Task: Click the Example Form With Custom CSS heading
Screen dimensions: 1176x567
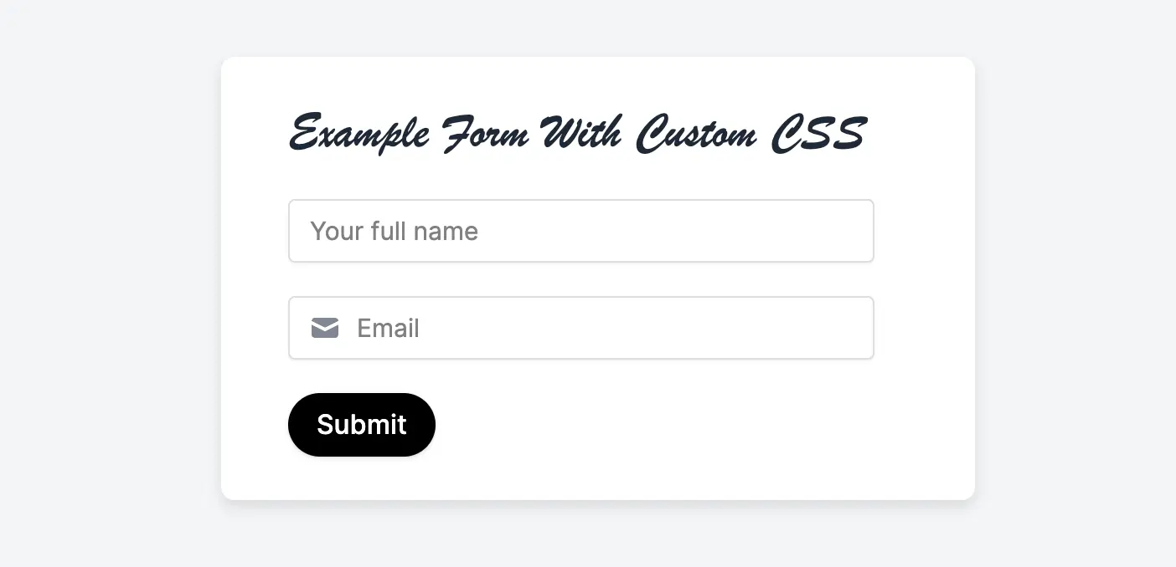Action: pos(577,134)
